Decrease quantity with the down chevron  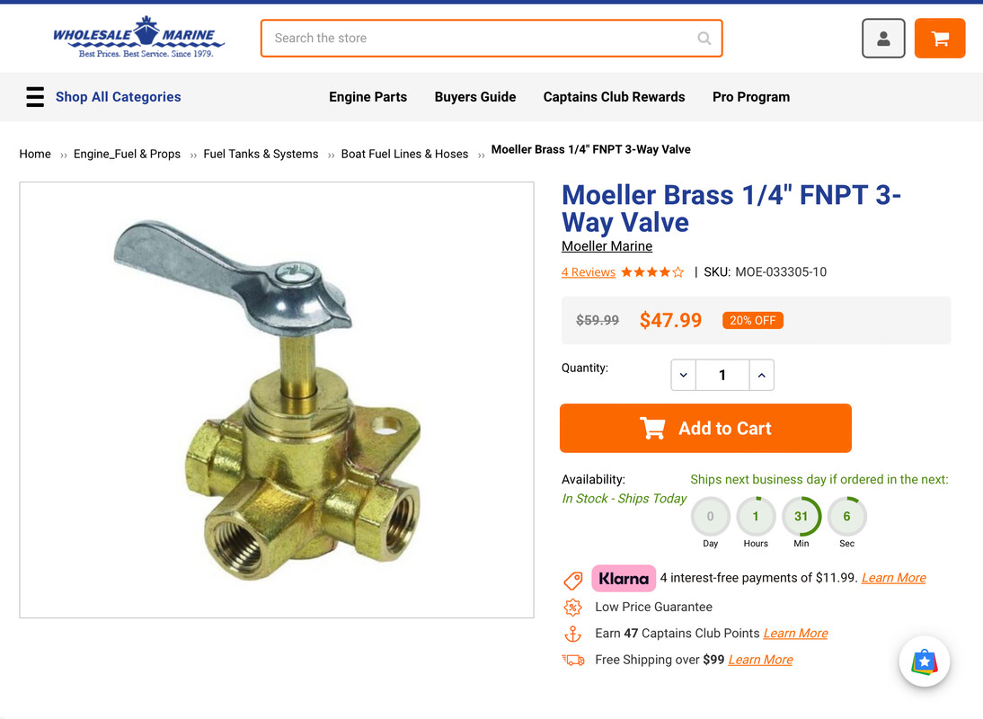click(683, 375)
